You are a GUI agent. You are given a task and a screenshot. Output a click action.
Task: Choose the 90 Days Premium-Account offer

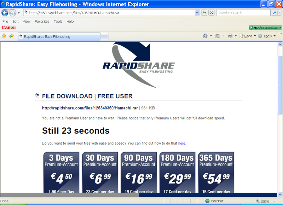tap(139, 172)
